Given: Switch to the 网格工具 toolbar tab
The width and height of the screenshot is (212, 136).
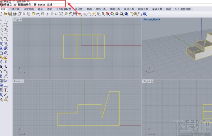Looking at the screenshot, I should (x=143, y=9).
